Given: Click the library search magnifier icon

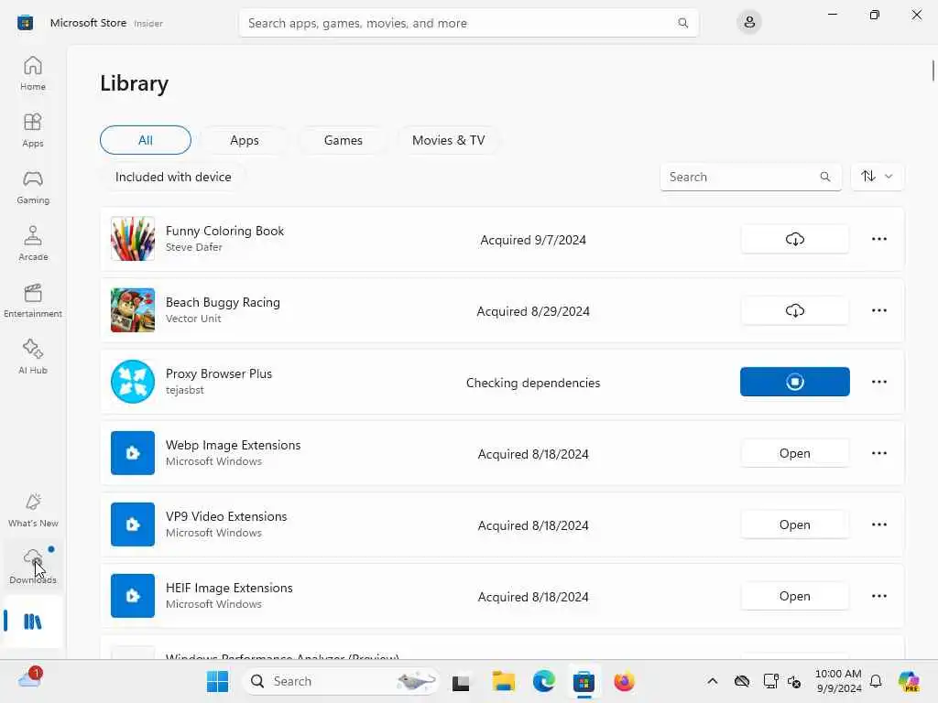Looking at the screenshot, I should (825, 177).
